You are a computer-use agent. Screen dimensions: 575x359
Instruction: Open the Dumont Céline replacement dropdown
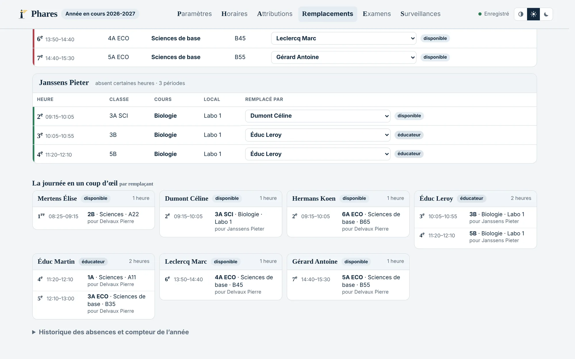click(x=318, y=116)
